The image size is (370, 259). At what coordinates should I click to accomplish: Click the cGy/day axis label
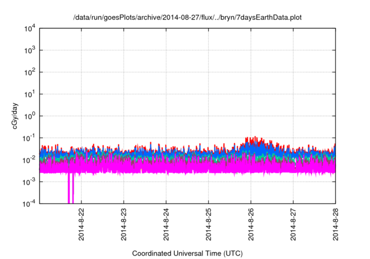click(14, 116)
